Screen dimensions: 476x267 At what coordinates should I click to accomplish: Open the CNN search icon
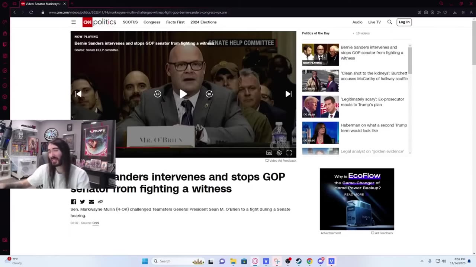point(390,22)
